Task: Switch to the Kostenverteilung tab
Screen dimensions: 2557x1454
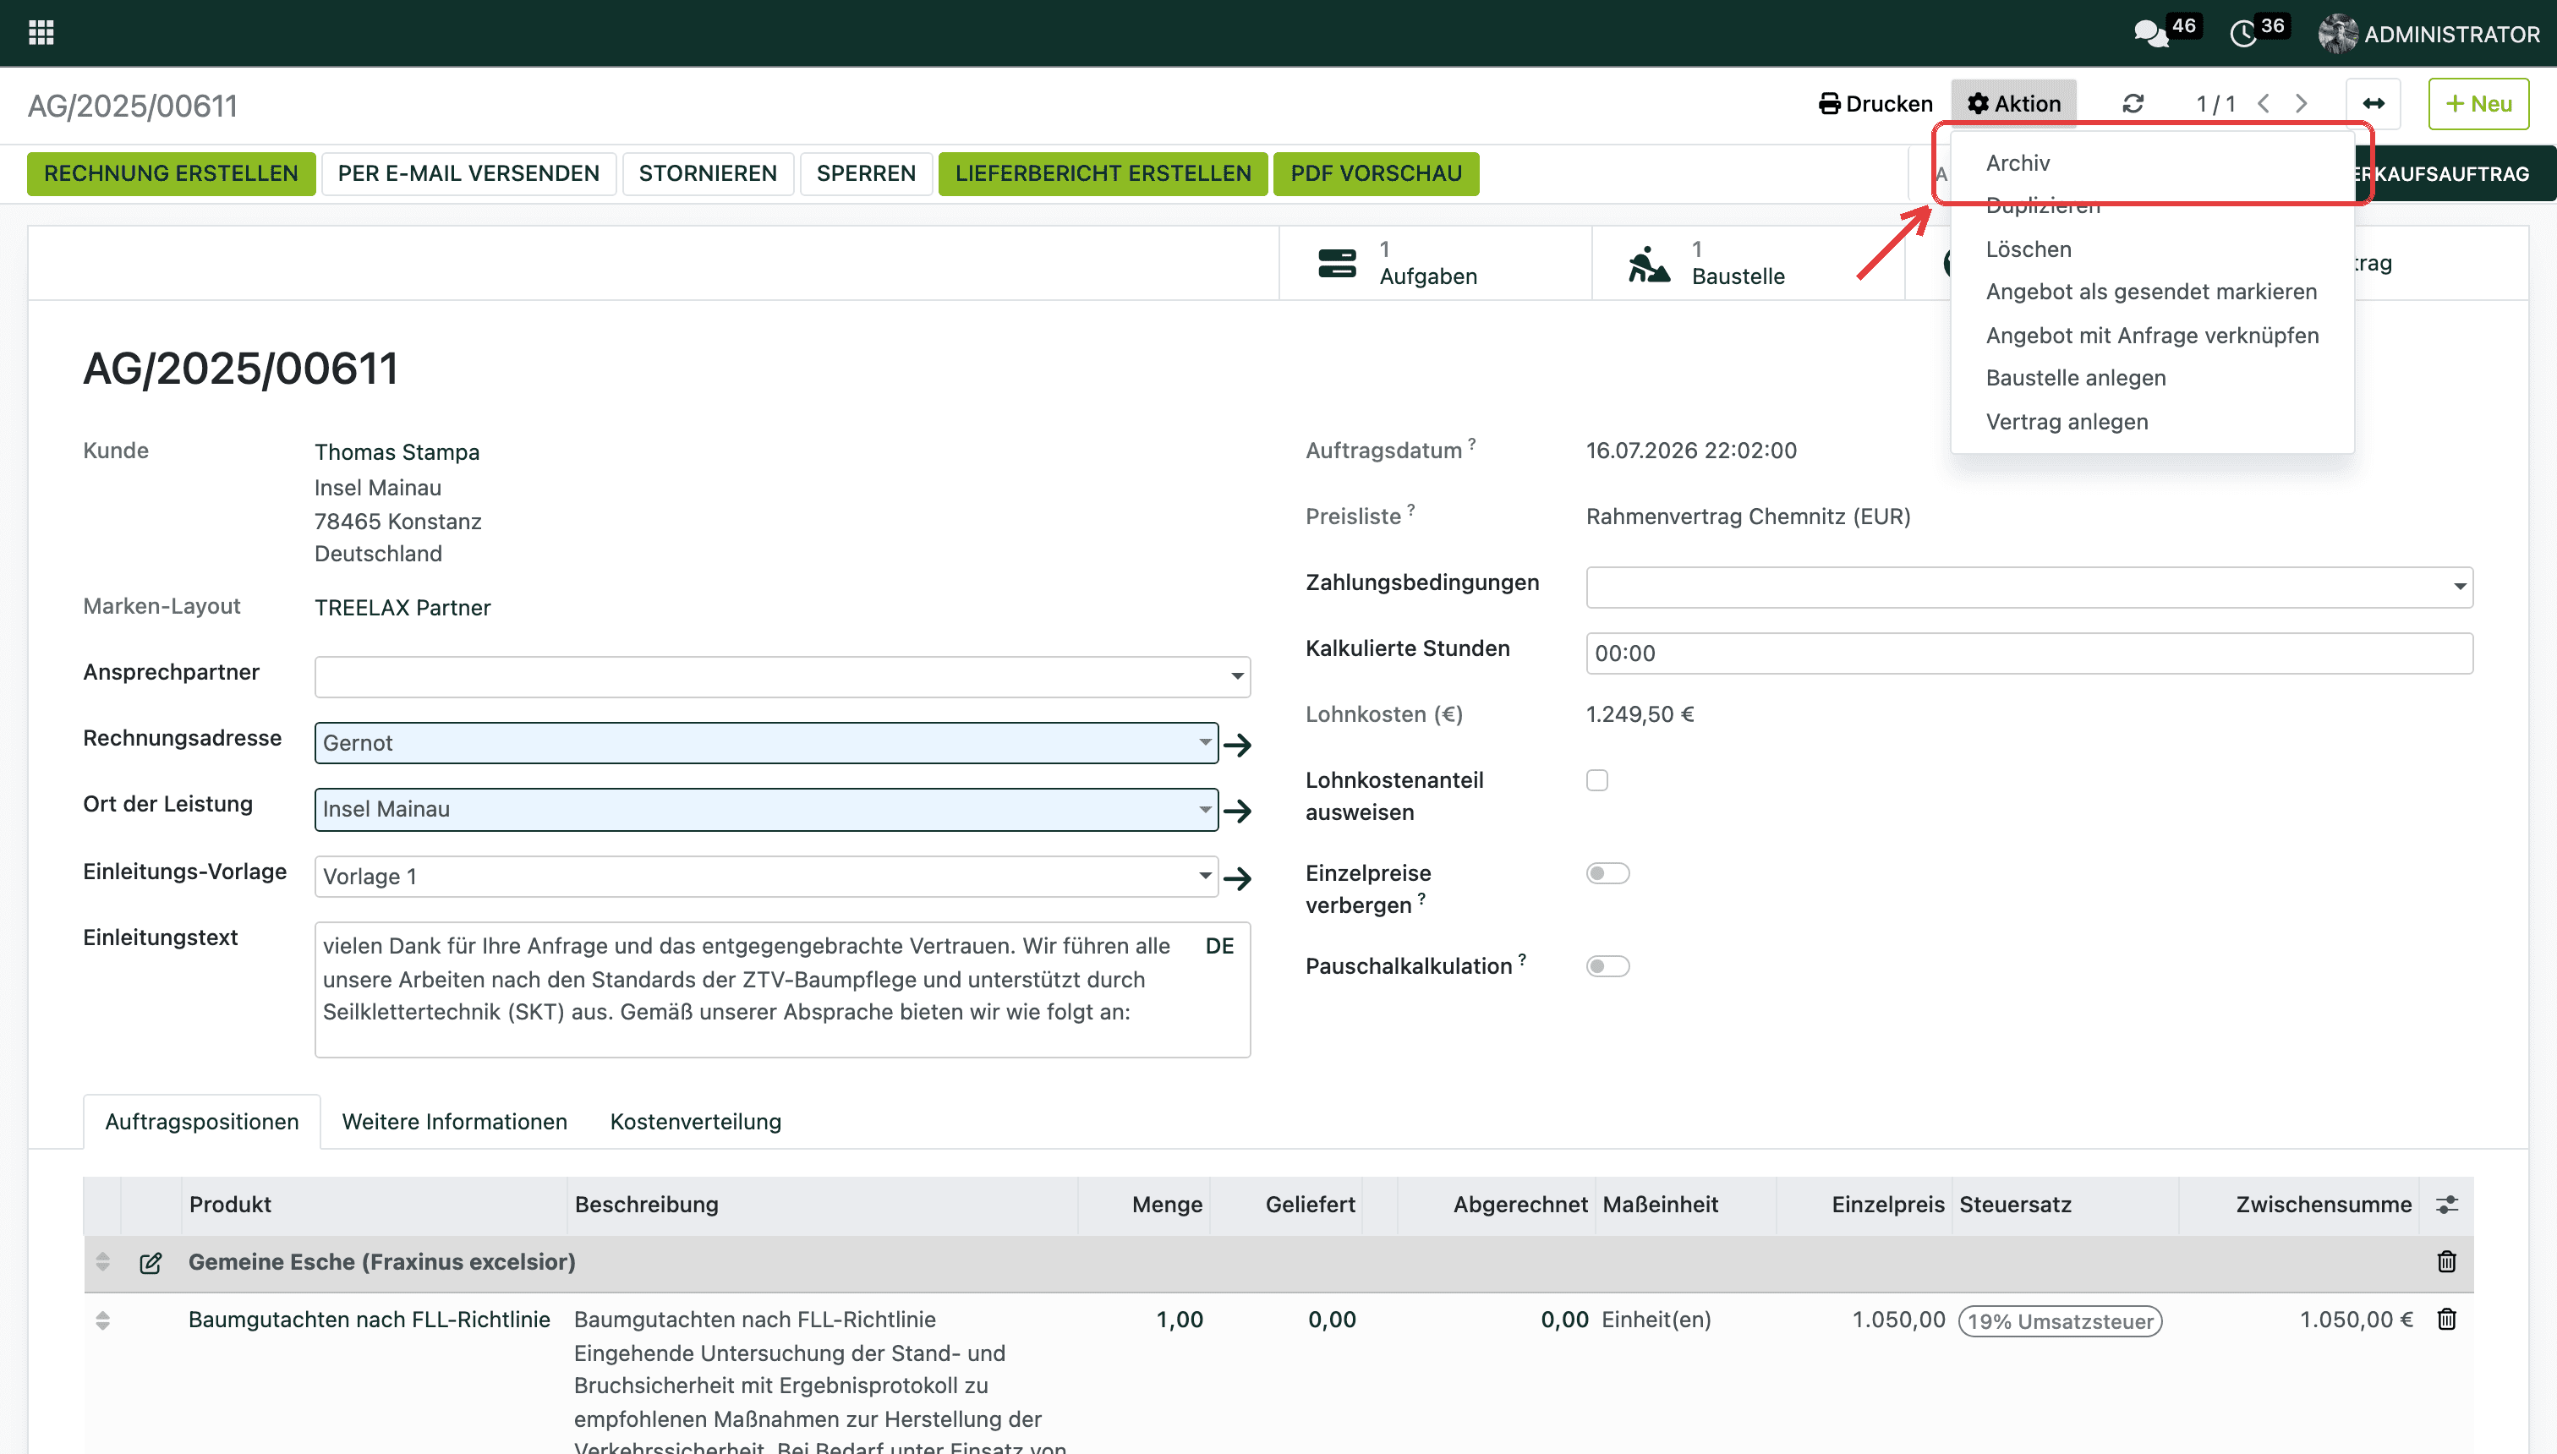Action: tap(695, 1123)
